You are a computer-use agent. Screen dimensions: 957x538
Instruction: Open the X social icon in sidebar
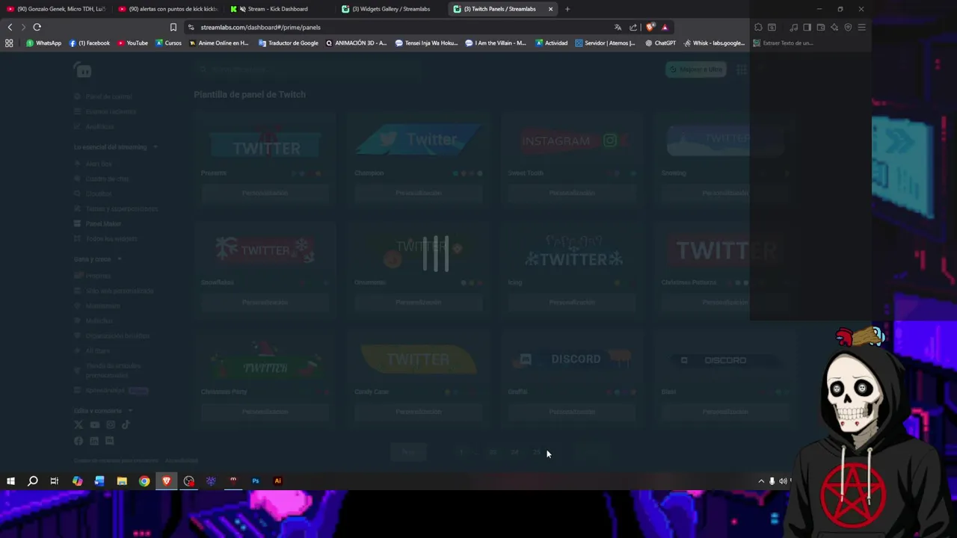79,425
